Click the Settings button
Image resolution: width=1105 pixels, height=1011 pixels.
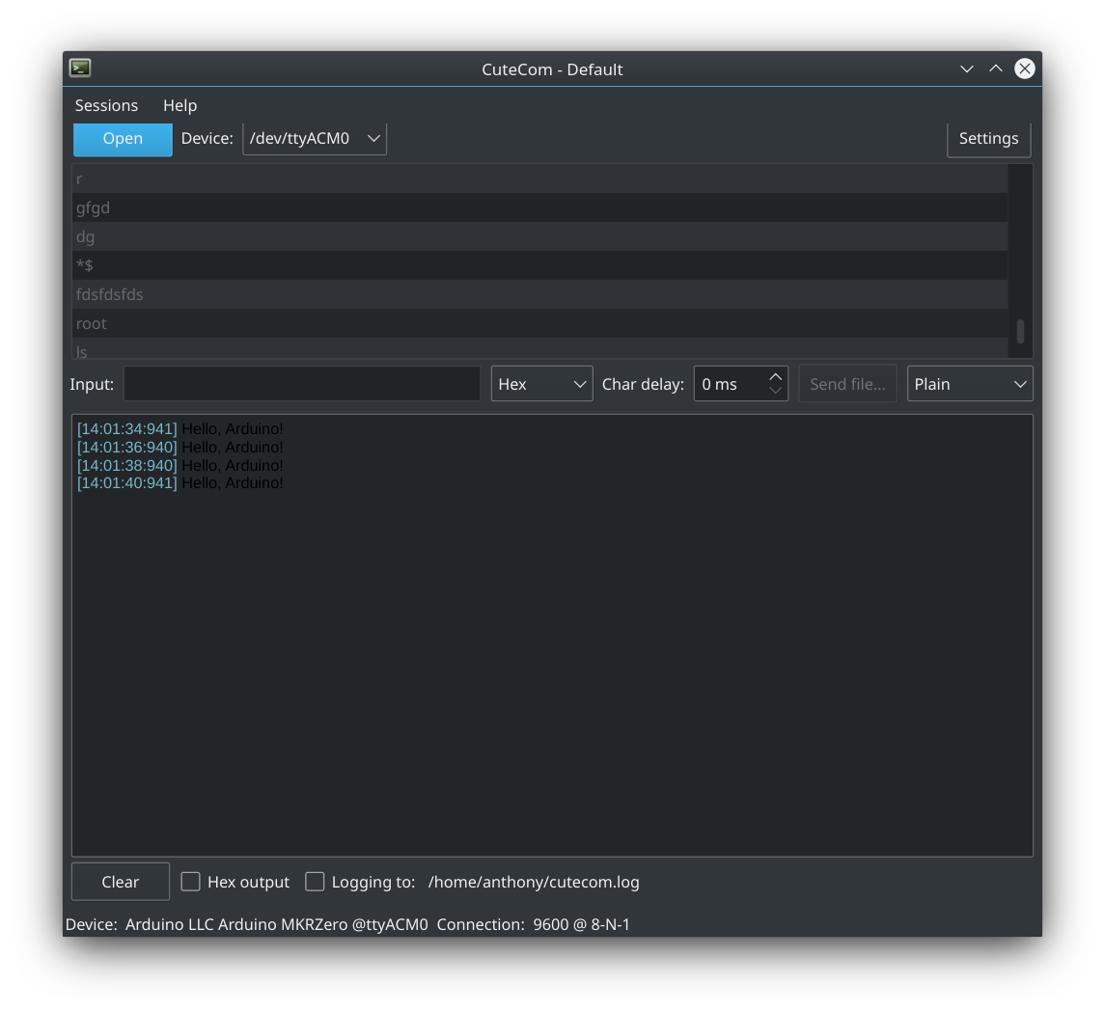pyautogui.click(x=988, y=139)
